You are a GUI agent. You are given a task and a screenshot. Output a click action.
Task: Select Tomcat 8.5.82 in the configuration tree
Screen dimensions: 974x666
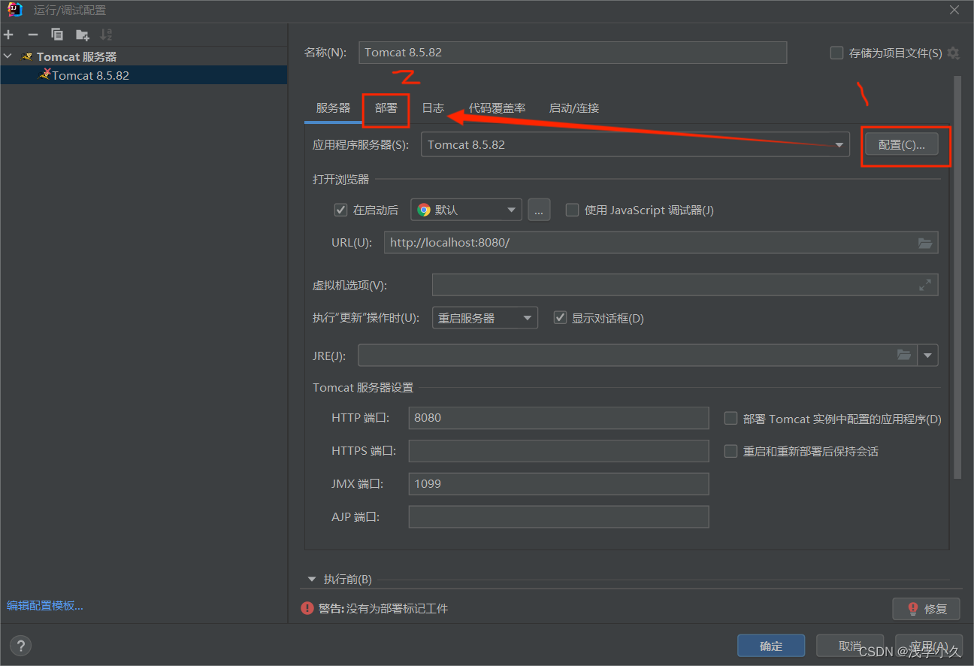click(x=143, y=75)
